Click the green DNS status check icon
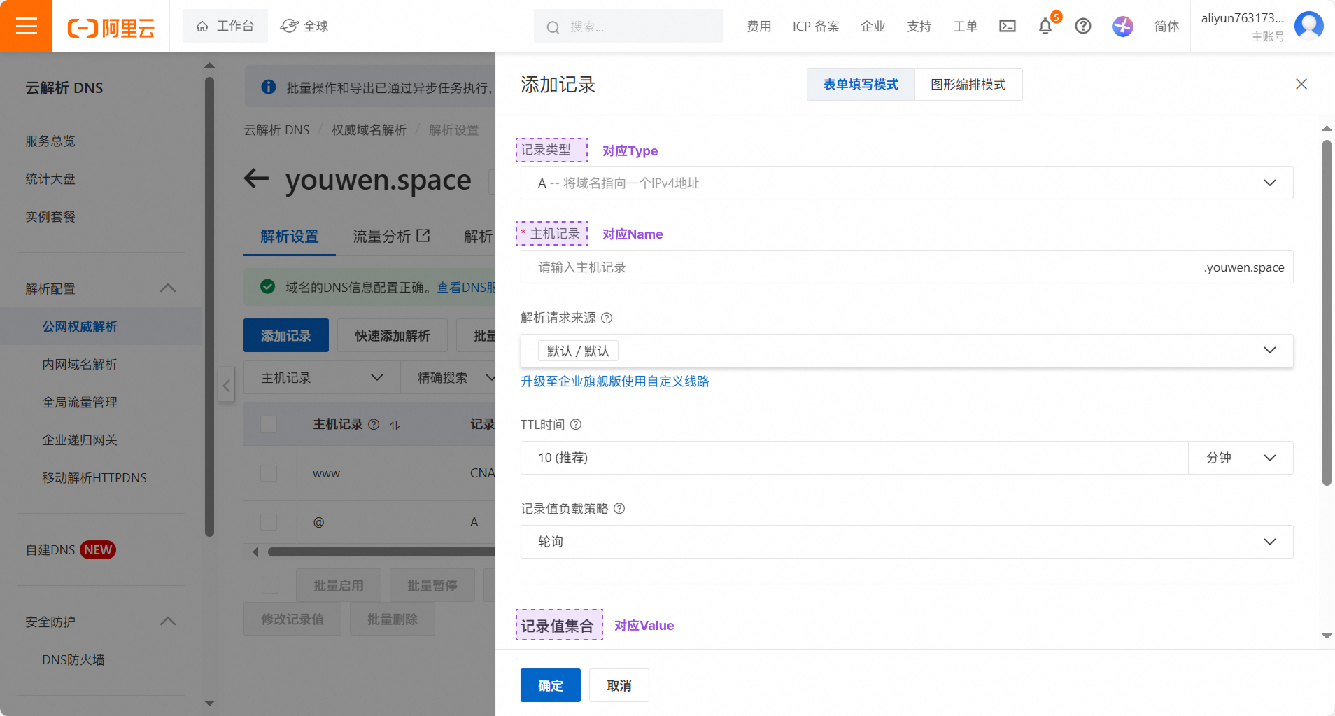 267,286
